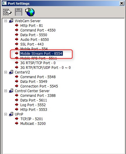Click red arrow beside Audio Port - 6550
This screenshot has width=126, height=154.
(x=17, y=39)
